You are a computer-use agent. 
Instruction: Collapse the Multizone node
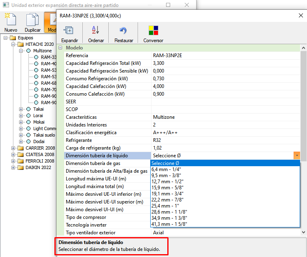[x=21, y=51]
